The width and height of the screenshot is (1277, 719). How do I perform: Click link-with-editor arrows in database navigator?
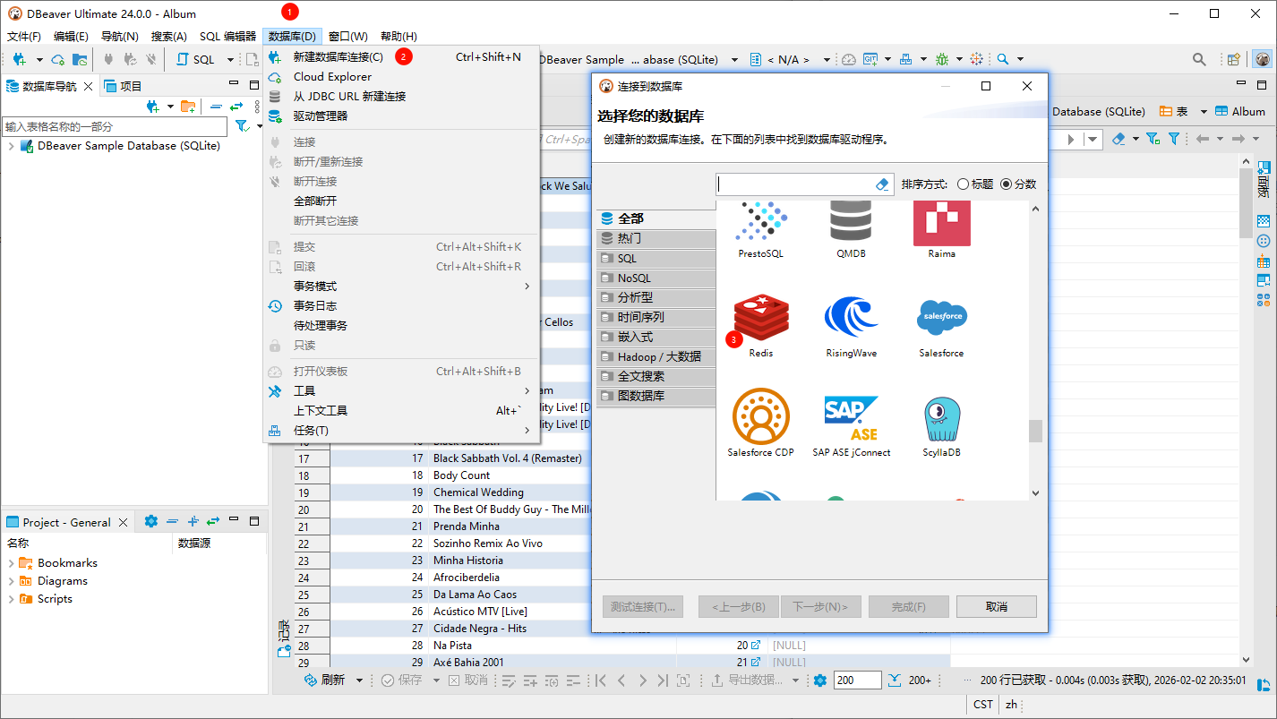tap(236, 106)
